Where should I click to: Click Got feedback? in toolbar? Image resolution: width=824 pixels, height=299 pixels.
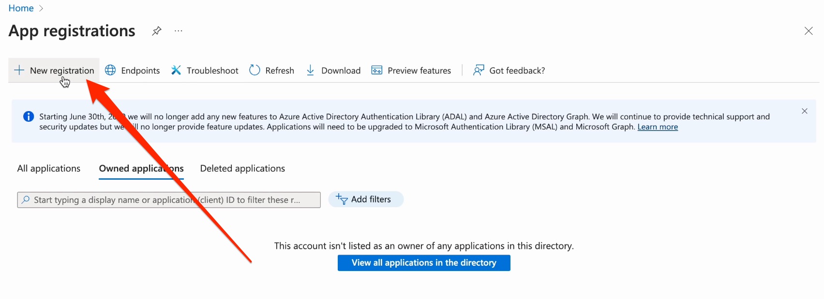[509, 71]
